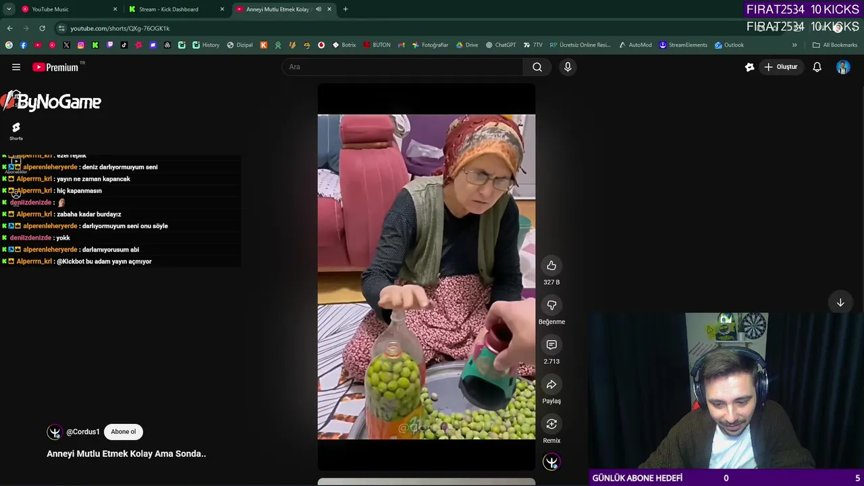Open the AutoMod bookmark
Viewport: 864px width, 486px height.
[635, 45]
